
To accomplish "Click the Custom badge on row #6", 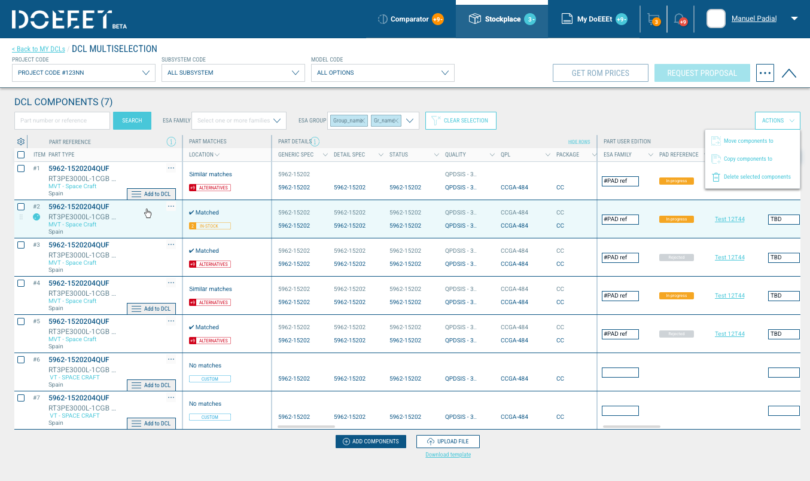I will (209, 379).
